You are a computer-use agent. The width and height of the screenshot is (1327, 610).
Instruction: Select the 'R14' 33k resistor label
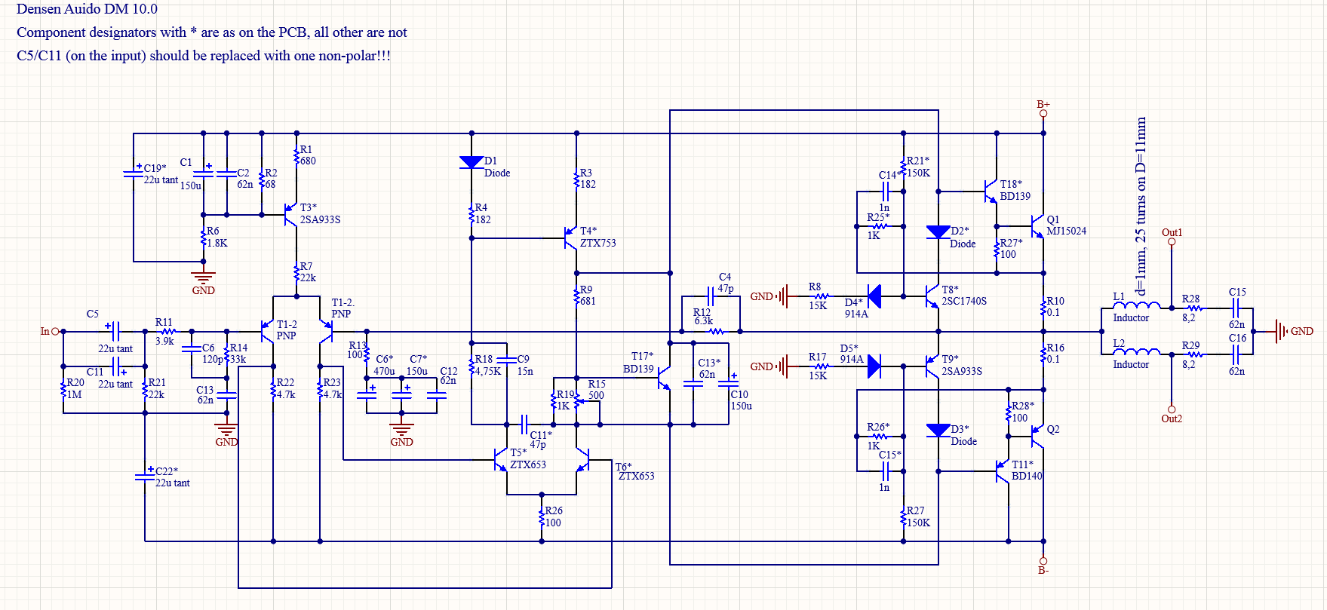click(x=238, y=348)
